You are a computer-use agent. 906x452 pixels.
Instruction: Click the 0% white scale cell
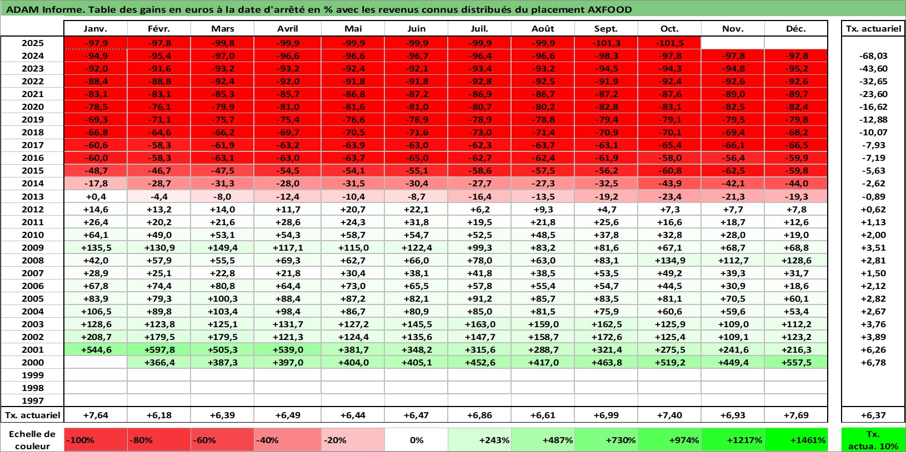[416, 440]
